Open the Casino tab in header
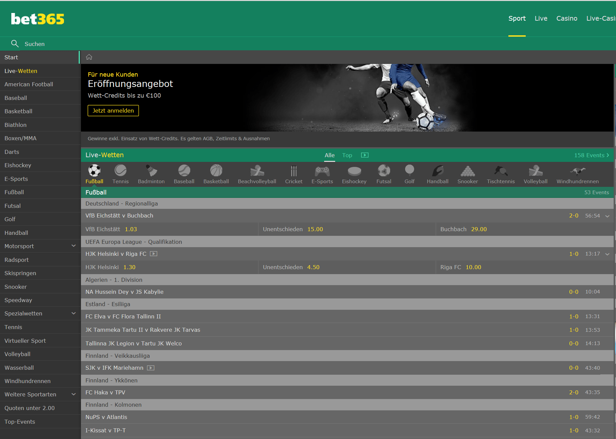The image size is (616, 439). [x=566, y=18]
